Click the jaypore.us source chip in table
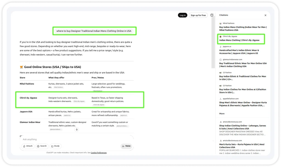 (x=67, y=115)
